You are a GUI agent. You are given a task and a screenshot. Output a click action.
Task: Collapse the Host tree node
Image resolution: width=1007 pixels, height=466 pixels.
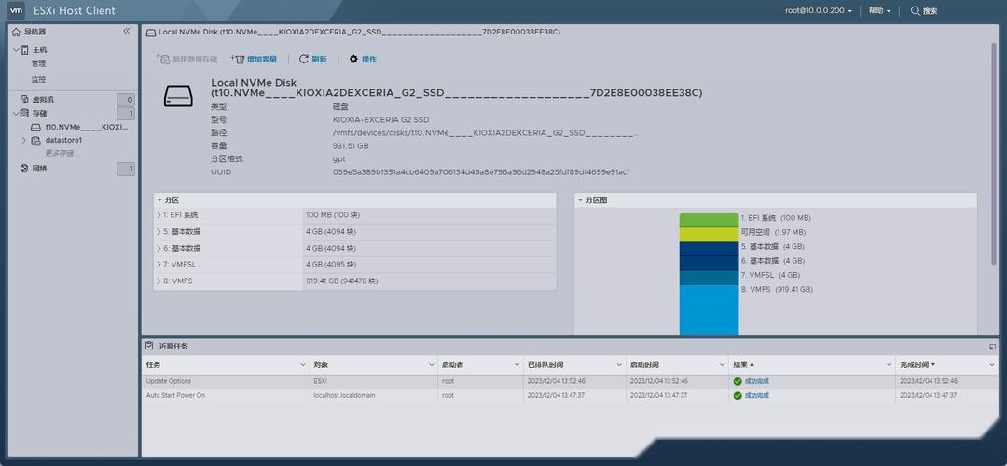coord(16,49)
